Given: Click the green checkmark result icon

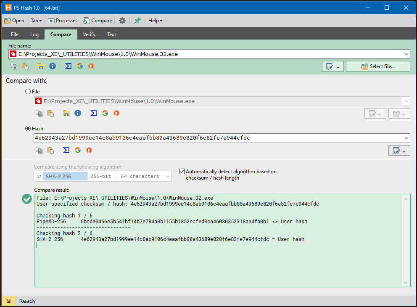Looking at the screenshot, I should 27,199.
